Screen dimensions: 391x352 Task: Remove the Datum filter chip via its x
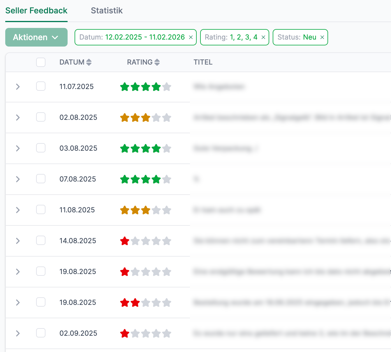(191, 38)
